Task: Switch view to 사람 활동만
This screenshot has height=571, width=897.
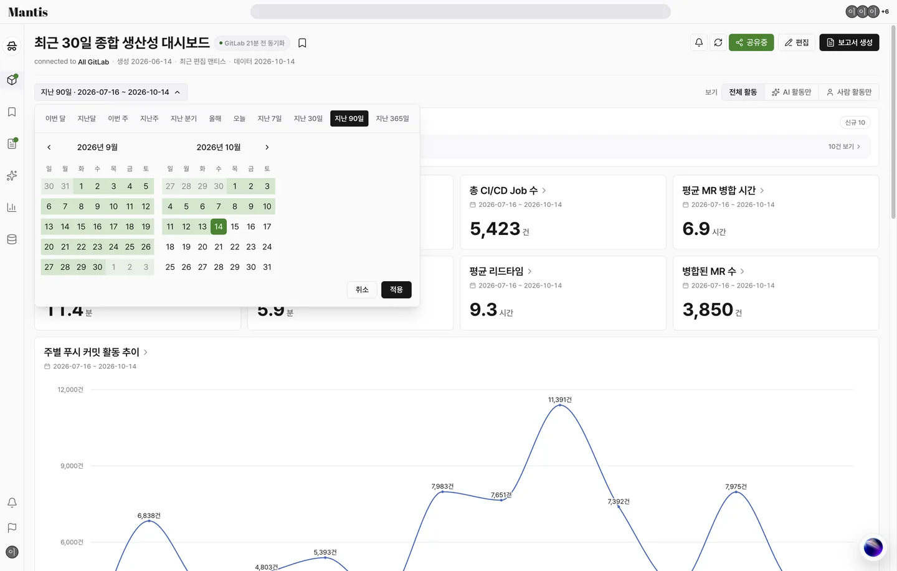Action: (848, 92)
